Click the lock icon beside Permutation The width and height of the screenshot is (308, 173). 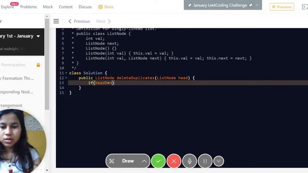(38, 65)
